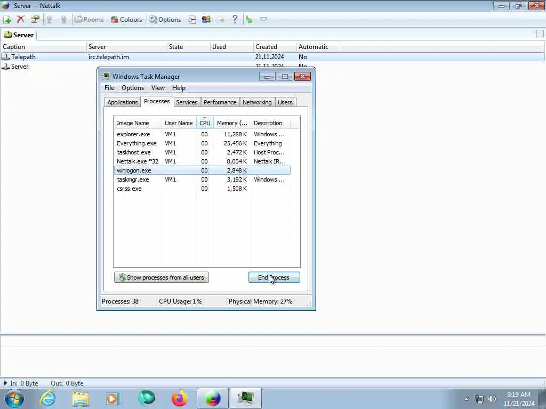Open Nettalk Options from toolbar
Viewport: 546px width, 409px height.
(x=165, y=20)
